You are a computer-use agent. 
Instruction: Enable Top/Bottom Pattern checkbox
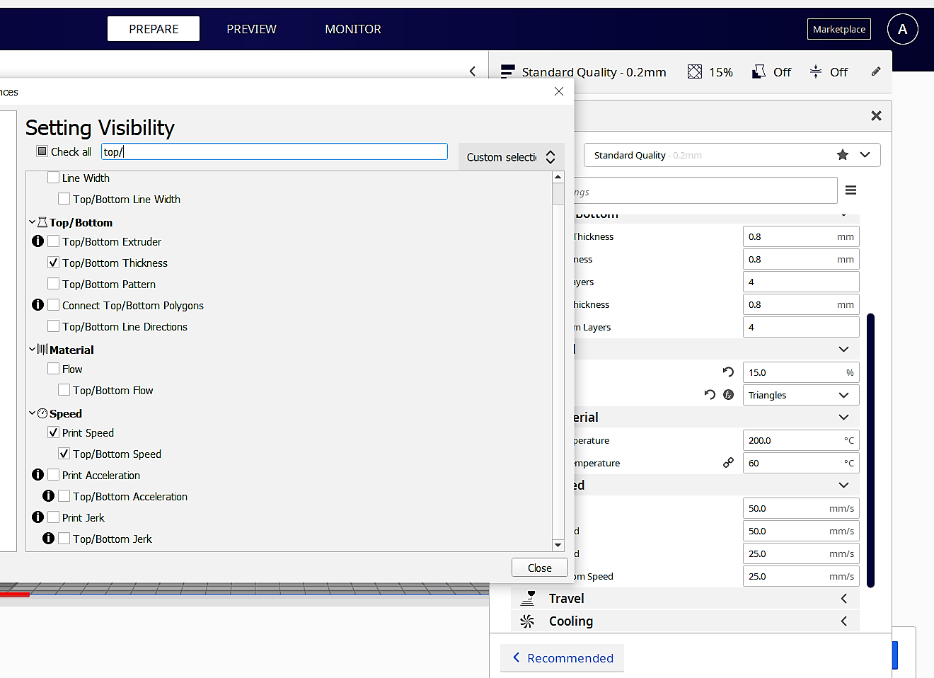coord(54,284)
